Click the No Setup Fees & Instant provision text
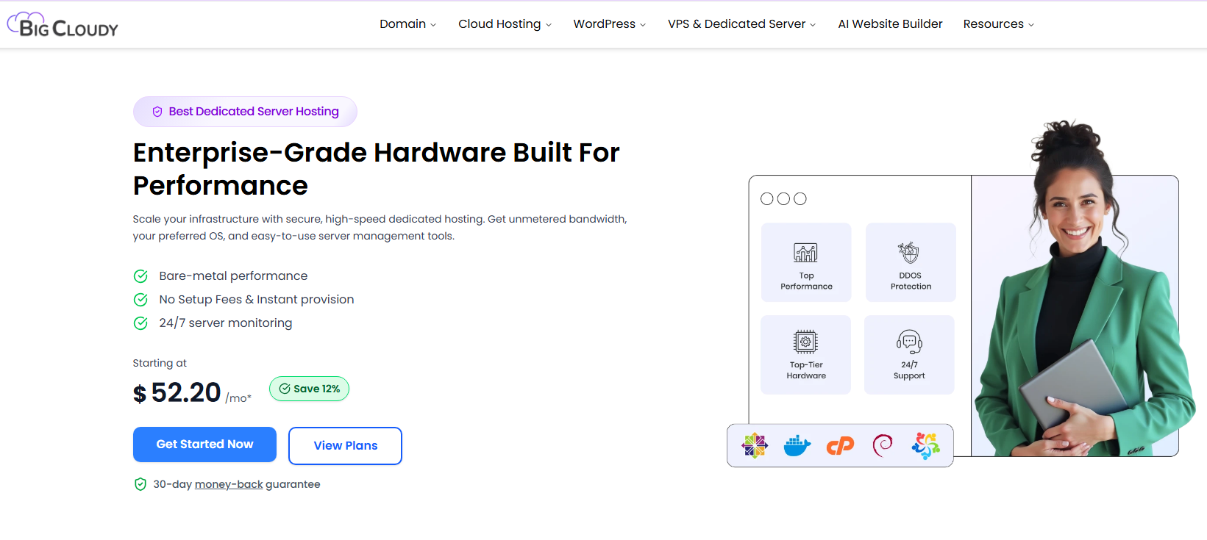The height and width of the screenshot is (540, 1207). pyautogui.click(x=257, y=300)
